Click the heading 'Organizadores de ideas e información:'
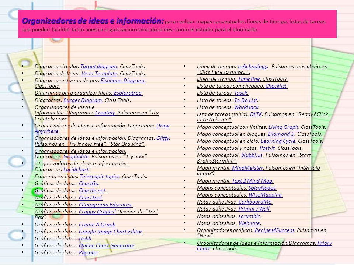Image resolution: width=354 pixels, height=265 pixels. tap(93, 21)
